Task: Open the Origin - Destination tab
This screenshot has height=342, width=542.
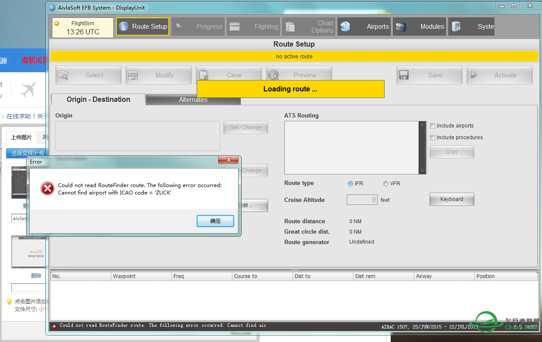Action: click(x=98, y=100)
